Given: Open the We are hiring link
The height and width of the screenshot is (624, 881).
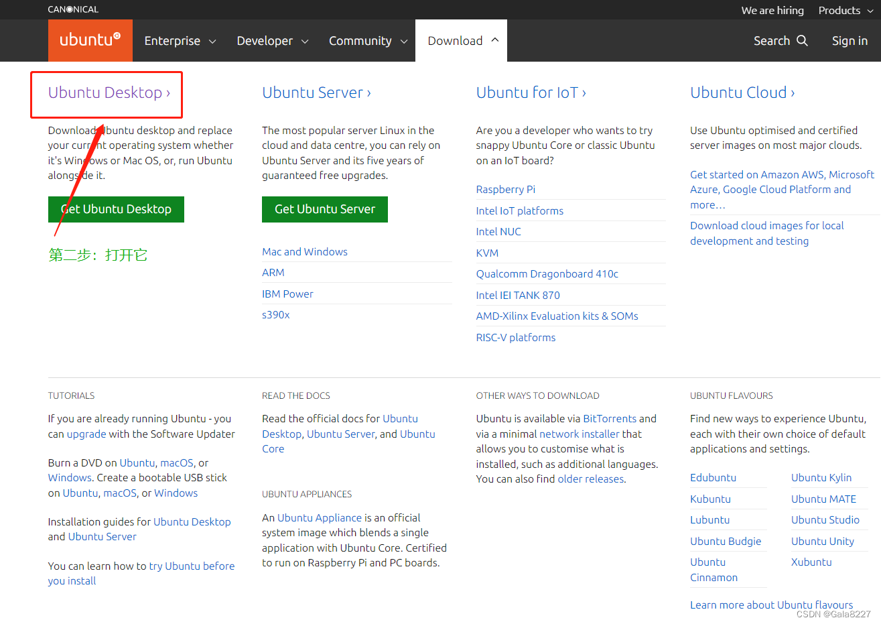Looking at the screenshot, I should tap(772, 10).
